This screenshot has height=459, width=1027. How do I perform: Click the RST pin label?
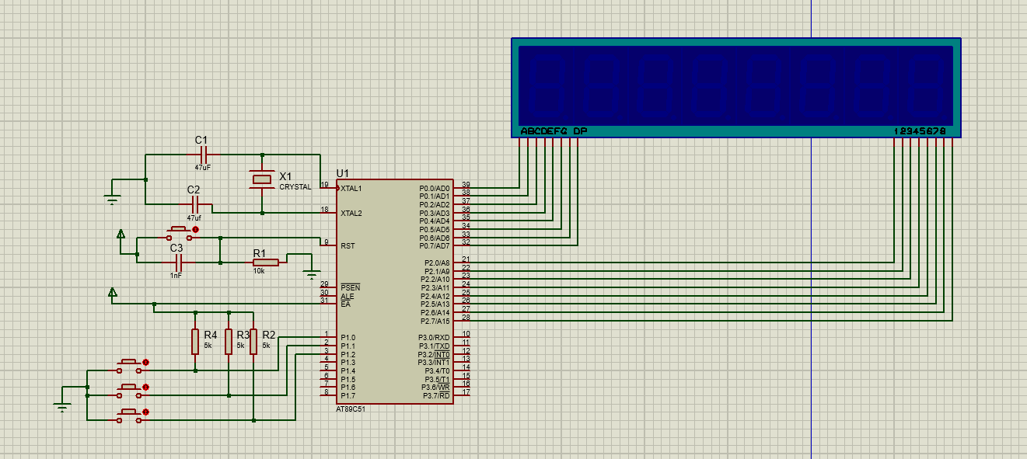[348, 245]
